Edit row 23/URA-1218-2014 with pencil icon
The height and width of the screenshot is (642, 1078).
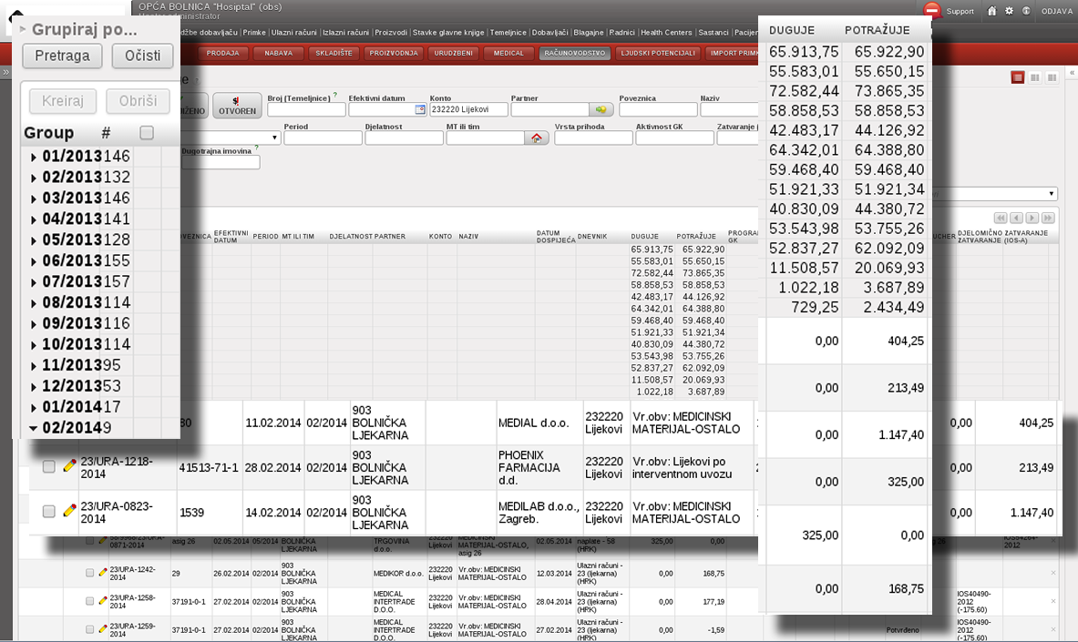coord(68,466)
